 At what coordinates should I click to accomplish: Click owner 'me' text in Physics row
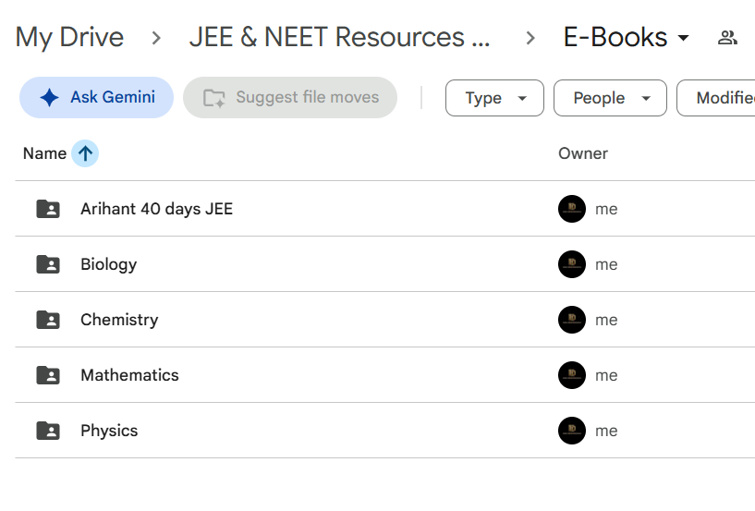(606, 431)
